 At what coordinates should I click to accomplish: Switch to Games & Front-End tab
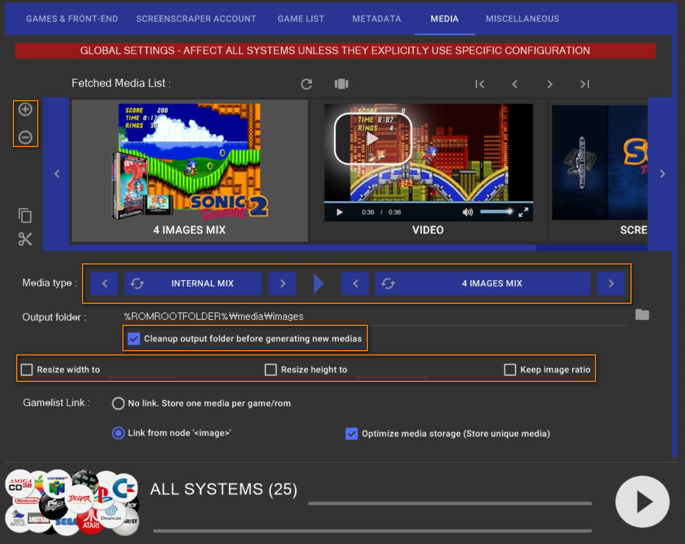coord(72,19)
